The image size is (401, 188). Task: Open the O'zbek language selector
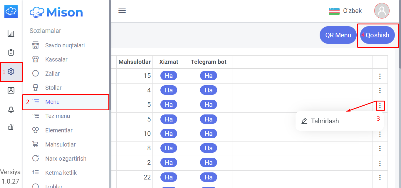point(345,11)
